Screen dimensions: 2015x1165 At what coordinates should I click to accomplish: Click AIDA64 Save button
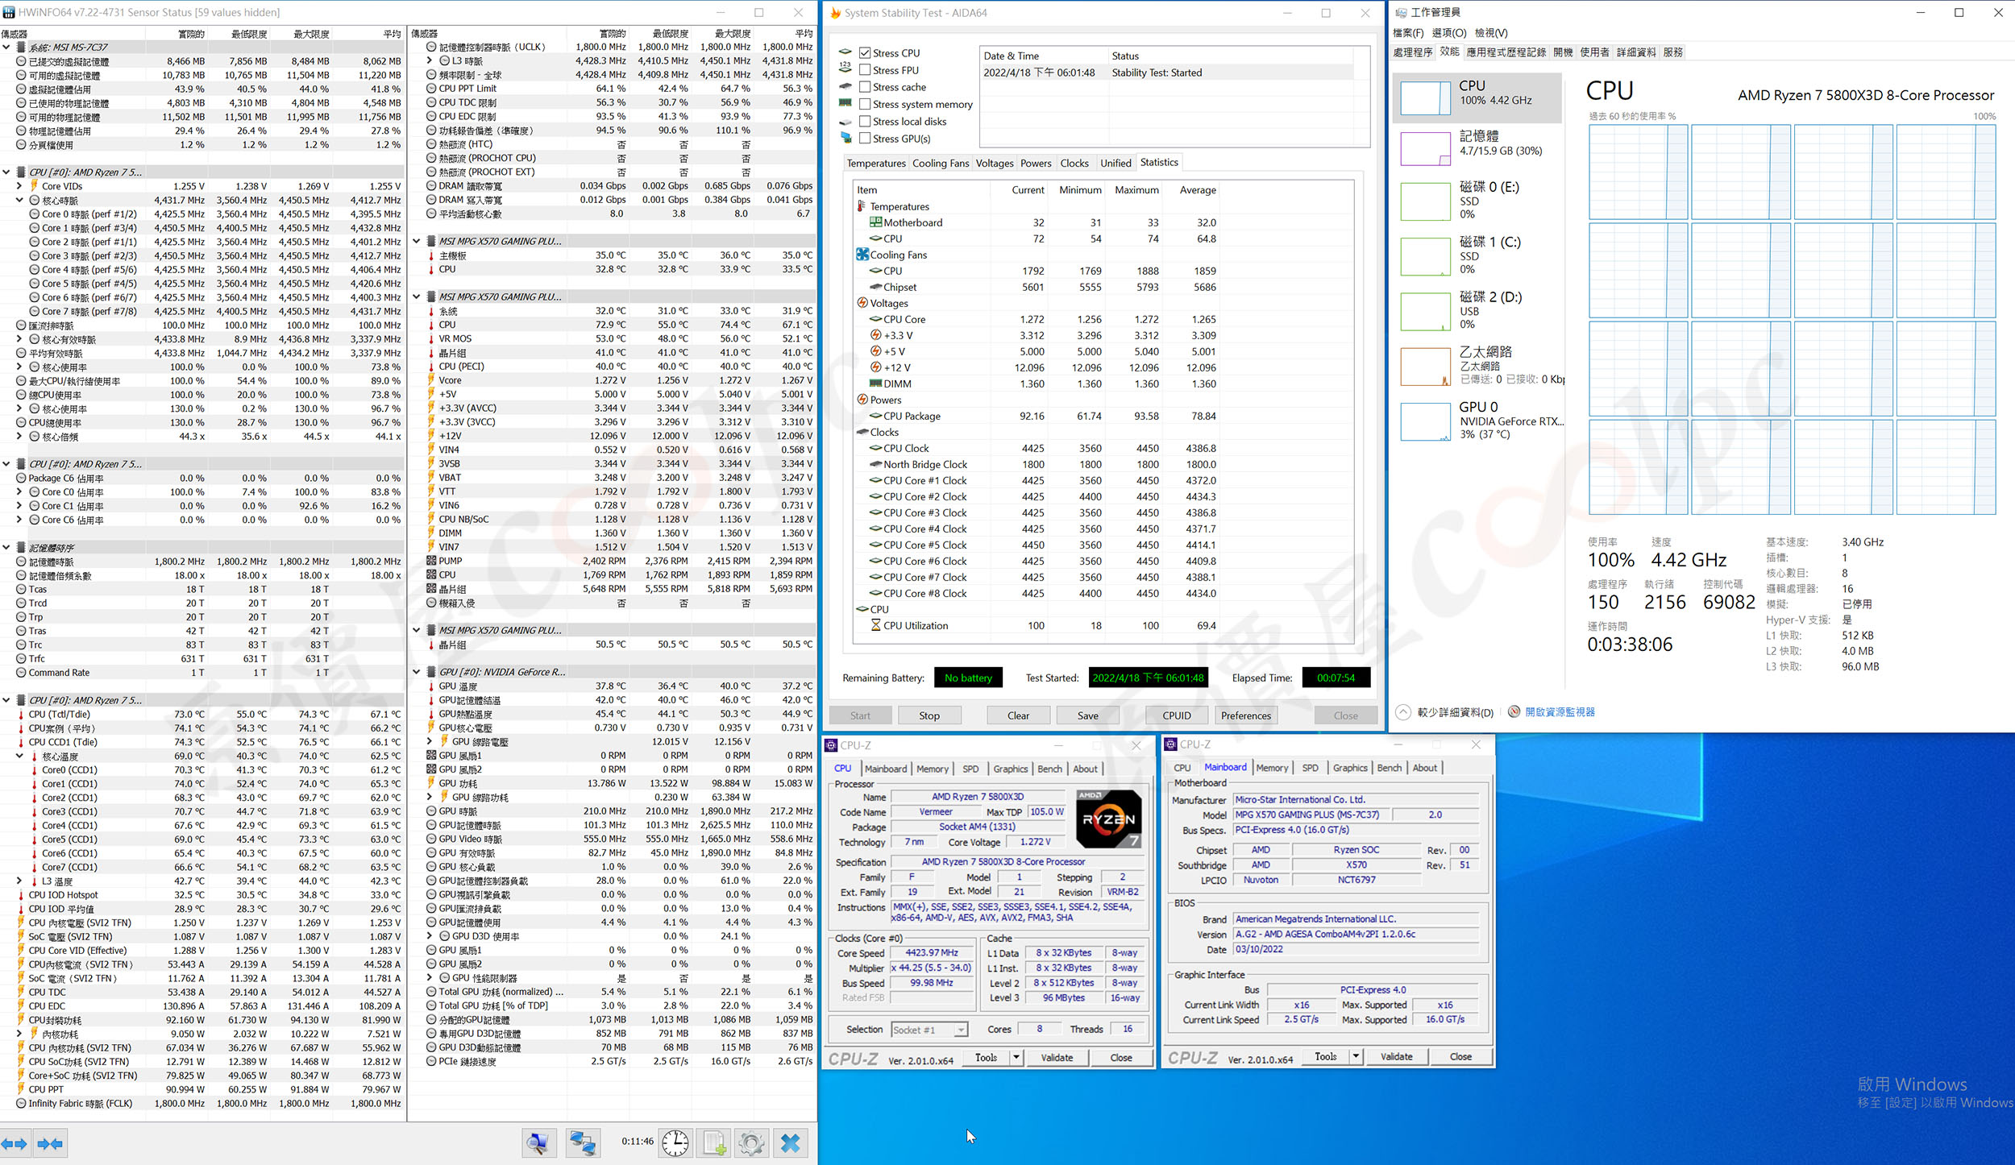click(x=1087, y=715)
